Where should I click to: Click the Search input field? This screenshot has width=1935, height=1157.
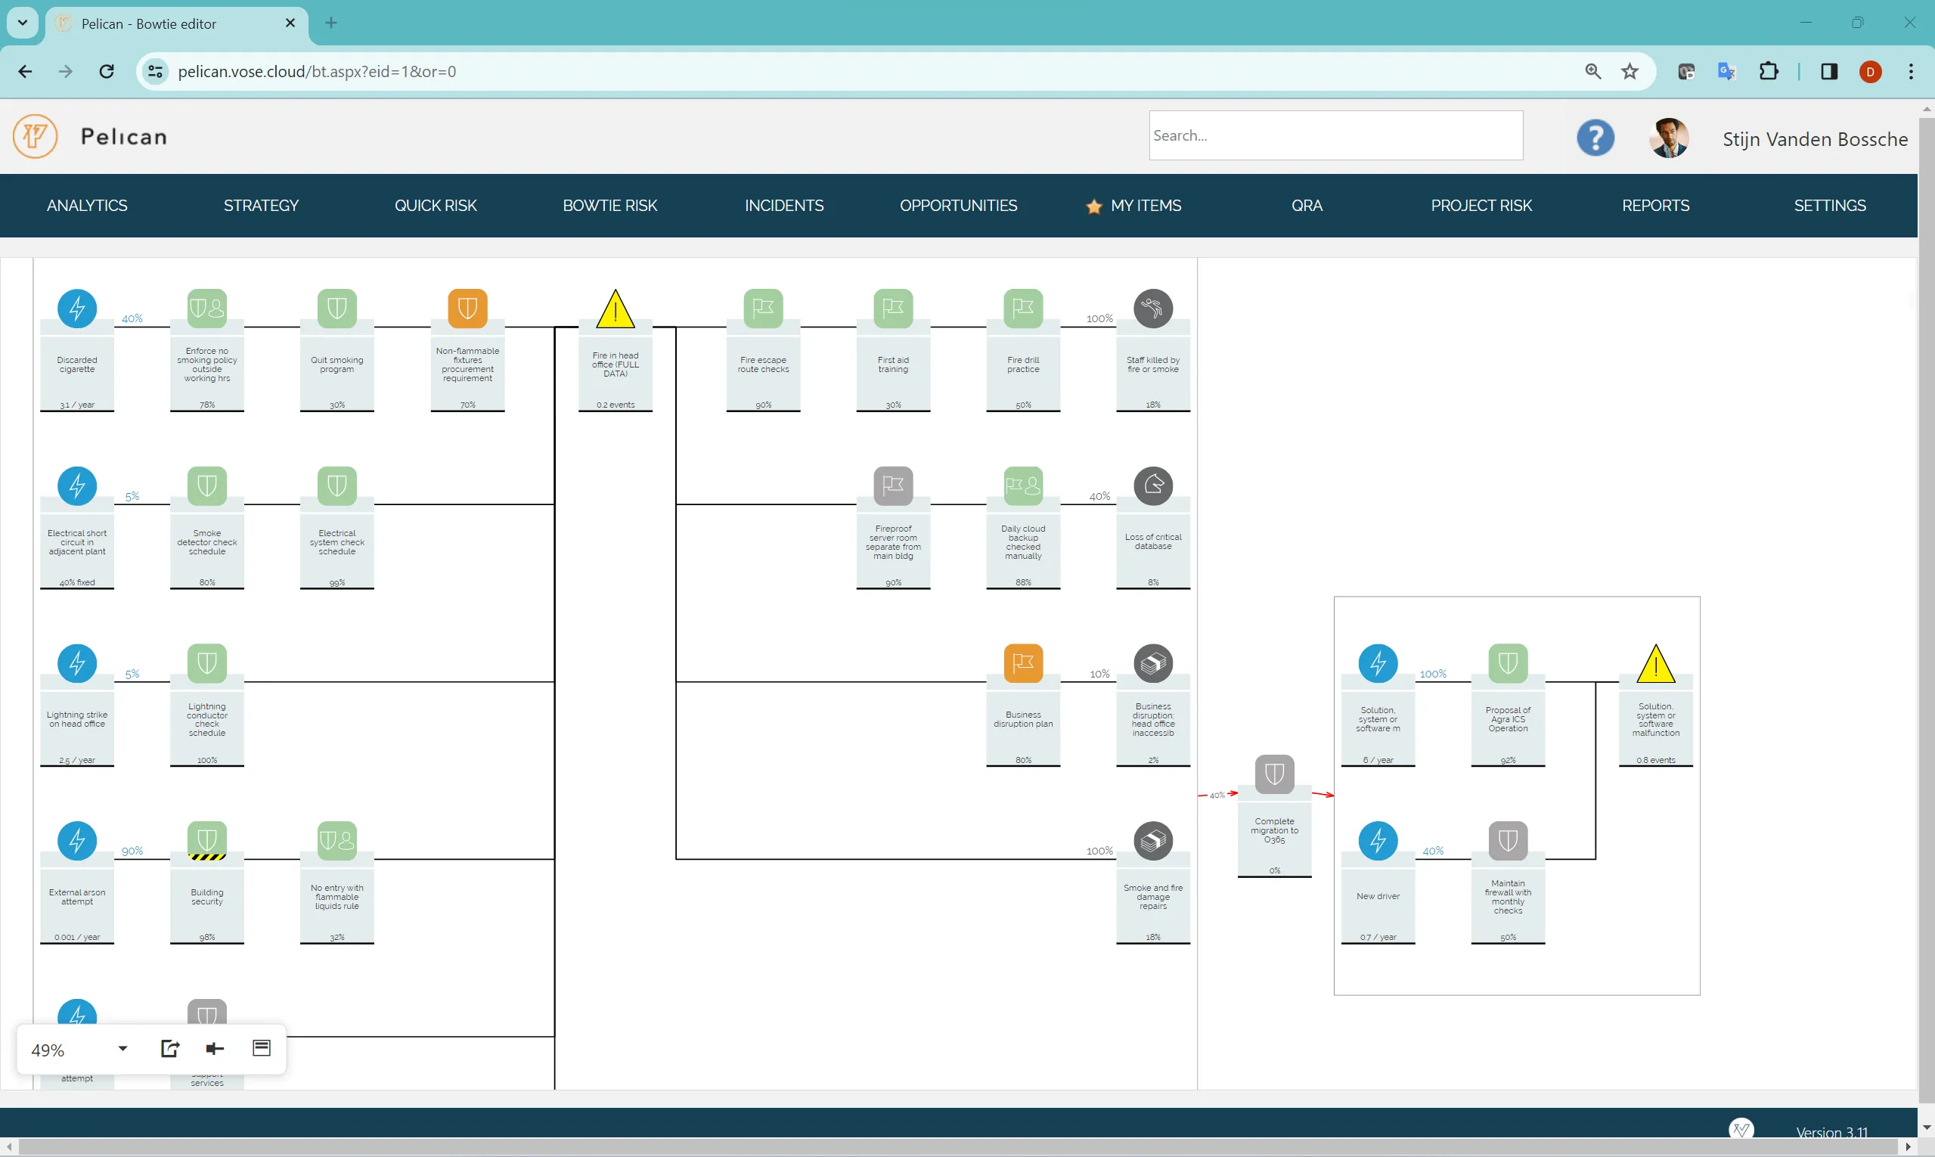tap(1335, 135)
